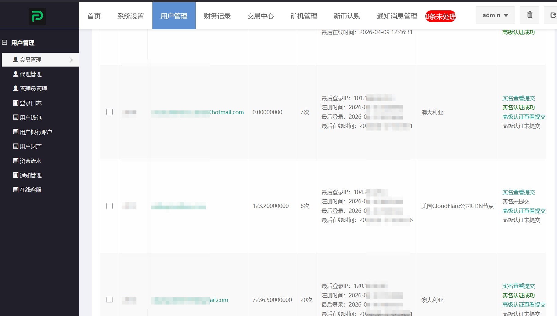Click the 6次 login count cell
Viewport: 557px width, 316px height.
point(305,206)
